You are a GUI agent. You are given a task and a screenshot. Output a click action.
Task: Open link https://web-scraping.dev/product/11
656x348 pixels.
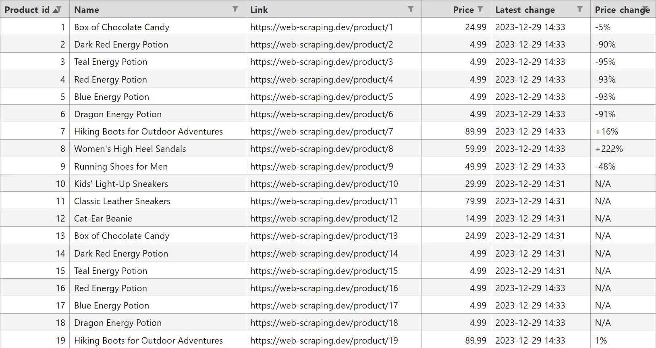(x=324, y=201)
